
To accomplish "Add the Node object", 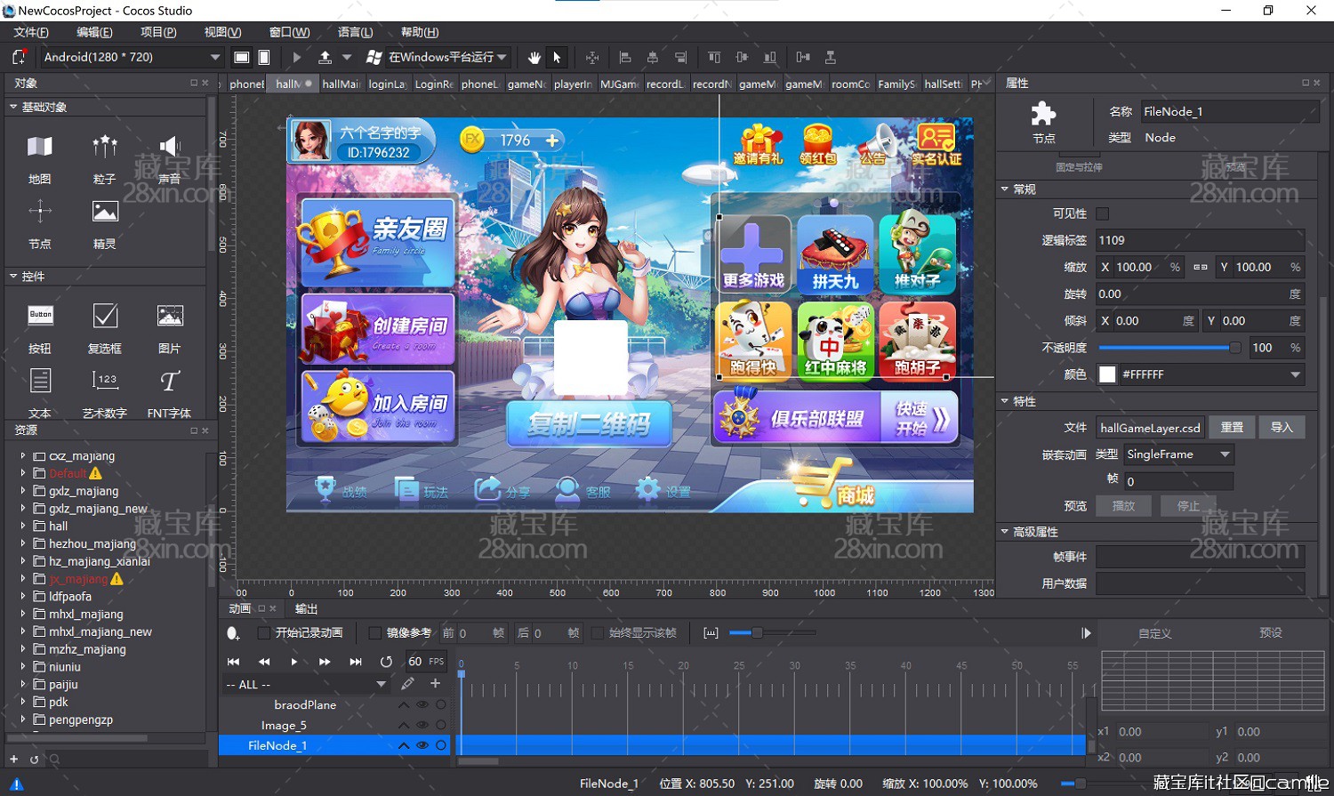I will click(40, 223).
